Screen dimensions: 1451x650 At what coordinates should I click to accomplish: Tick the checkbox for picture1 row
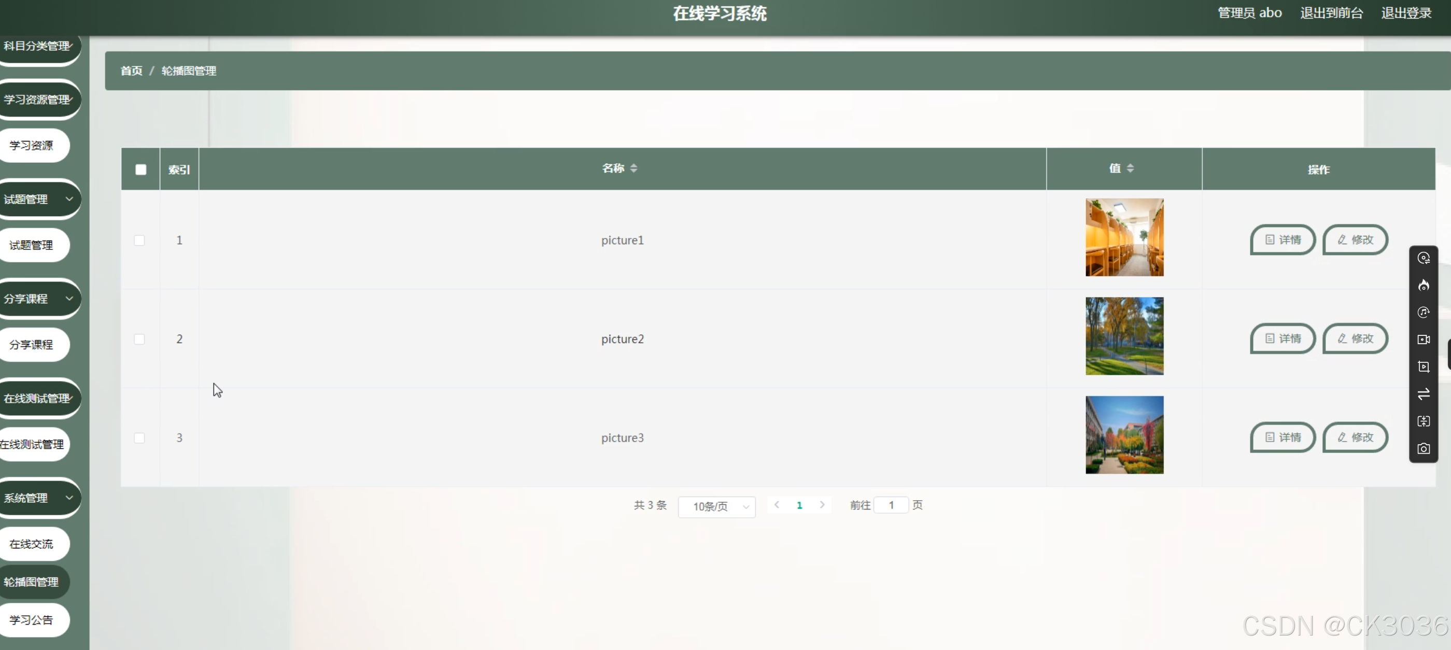[x=139, y=241]
